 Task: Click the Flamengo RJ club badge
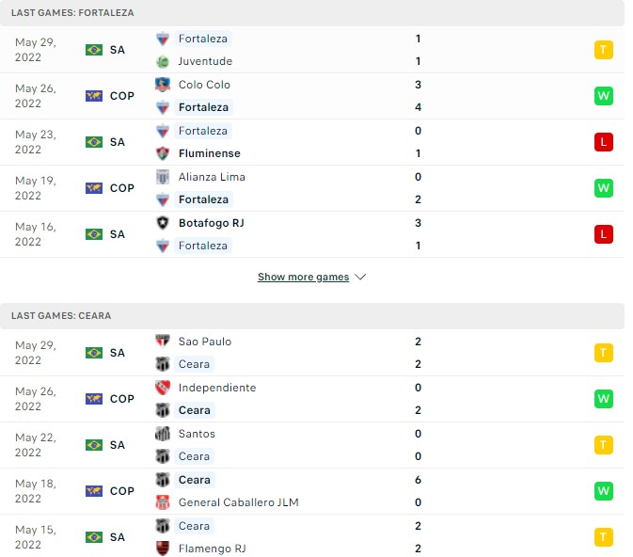click(x=163, y=549)
